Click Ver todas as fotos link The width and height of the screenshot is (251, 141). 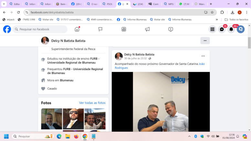(x=92, y=103)
